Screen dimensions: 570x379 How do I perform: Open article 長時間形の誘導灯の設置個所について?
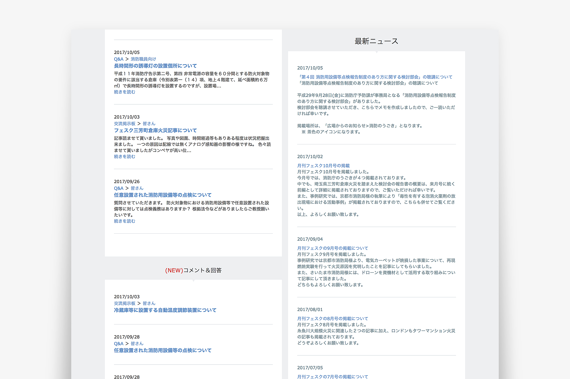[x=155, y=66]
